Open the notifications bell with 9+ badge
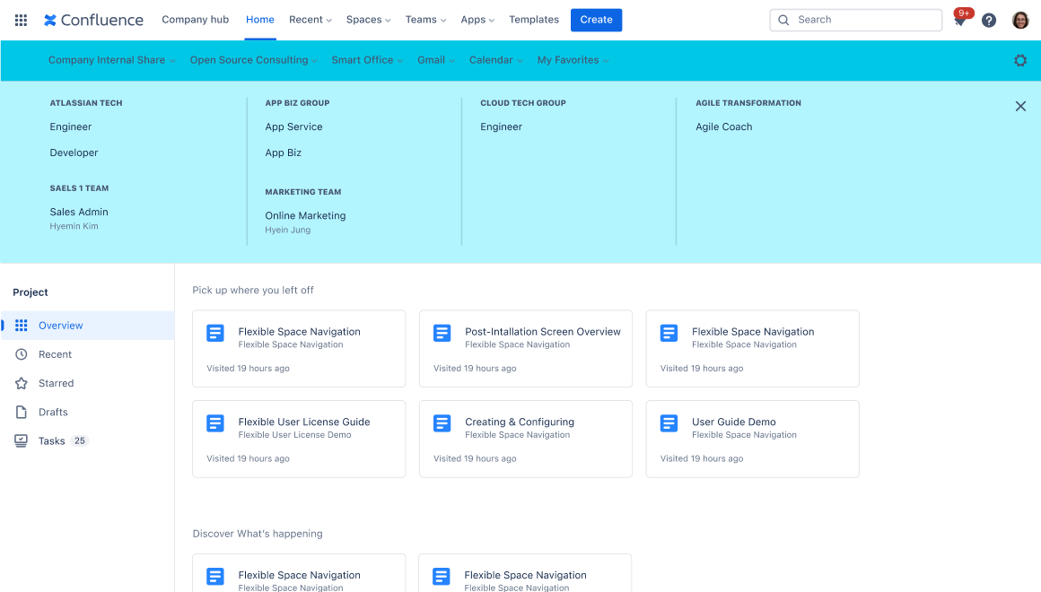The height and width of the screenshot is (592, 1041). click(x=959, y=21)
